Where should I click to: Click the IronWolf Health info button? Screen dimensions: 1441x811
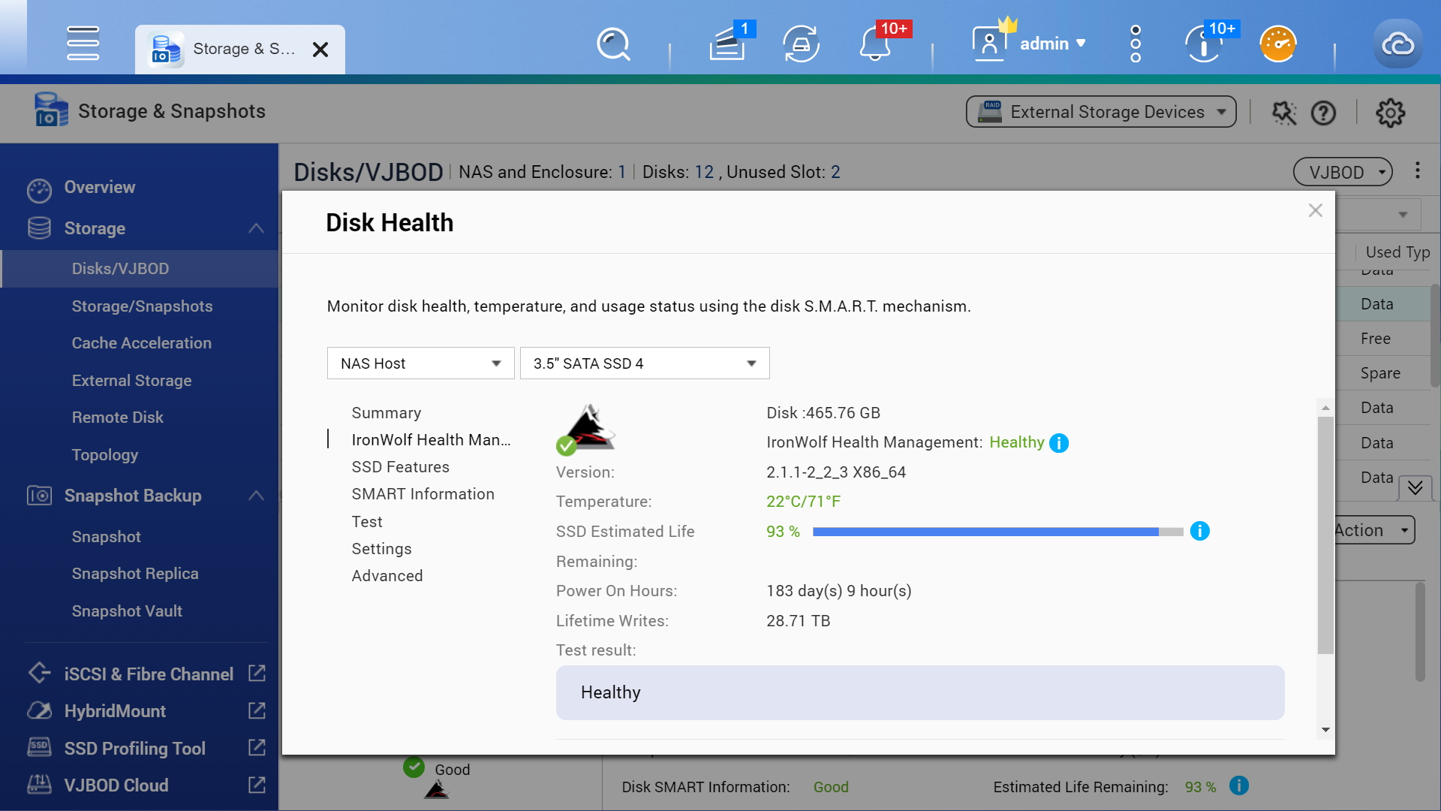pos(1059,442)
